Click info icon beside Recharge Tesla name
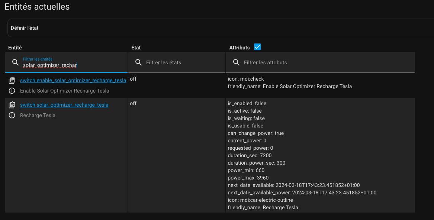Image resolution: width=434 pixels, height=220 pixels. (x=12, y=115)
